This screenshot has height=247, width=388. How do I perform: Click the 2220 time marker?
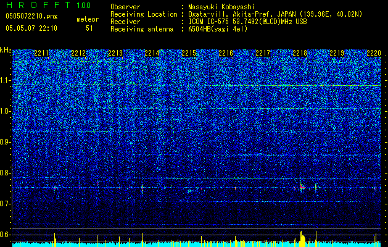374,53
